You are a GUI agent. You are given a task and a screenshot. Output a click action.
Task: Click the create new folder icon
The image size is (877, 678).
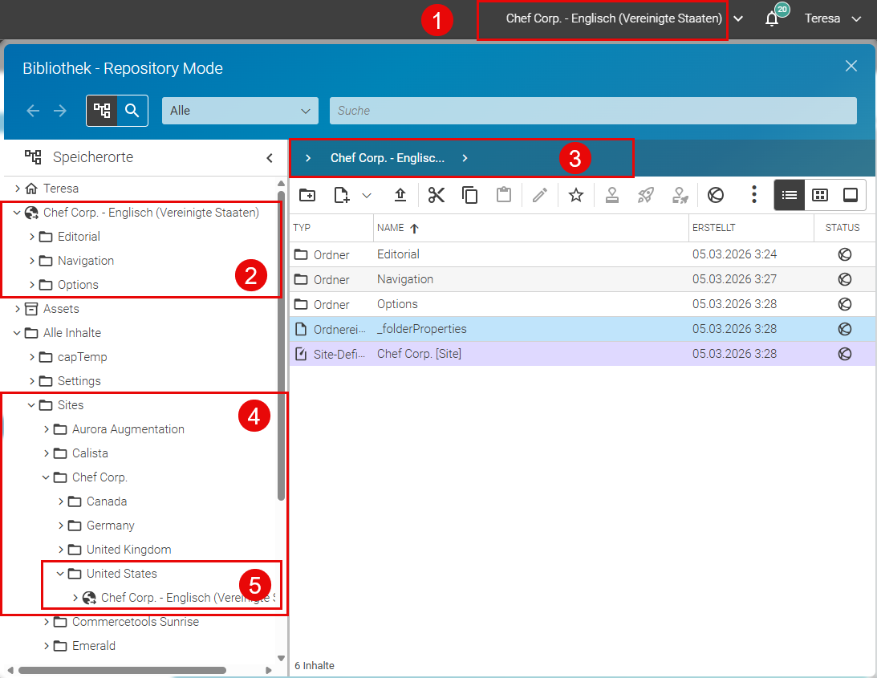[307, 195]
